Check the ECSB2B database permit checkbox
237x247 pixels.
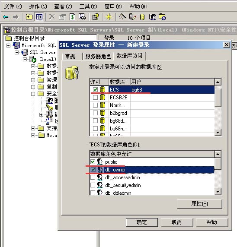point(95,97)
